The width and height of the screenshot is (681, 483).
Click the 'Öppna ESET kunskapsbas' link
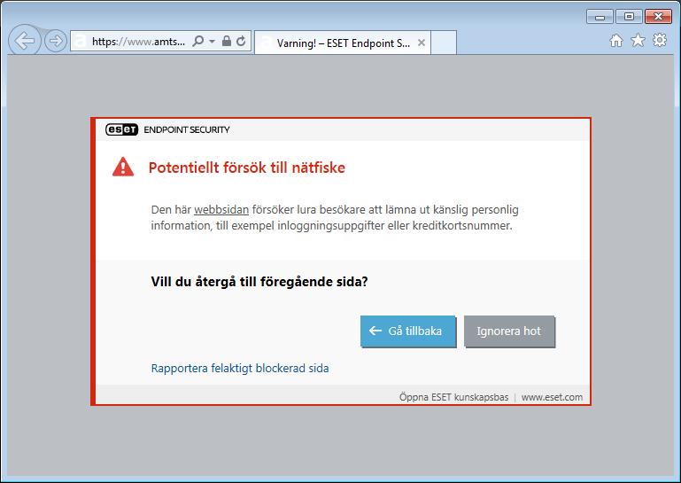(x=453, y=397)
